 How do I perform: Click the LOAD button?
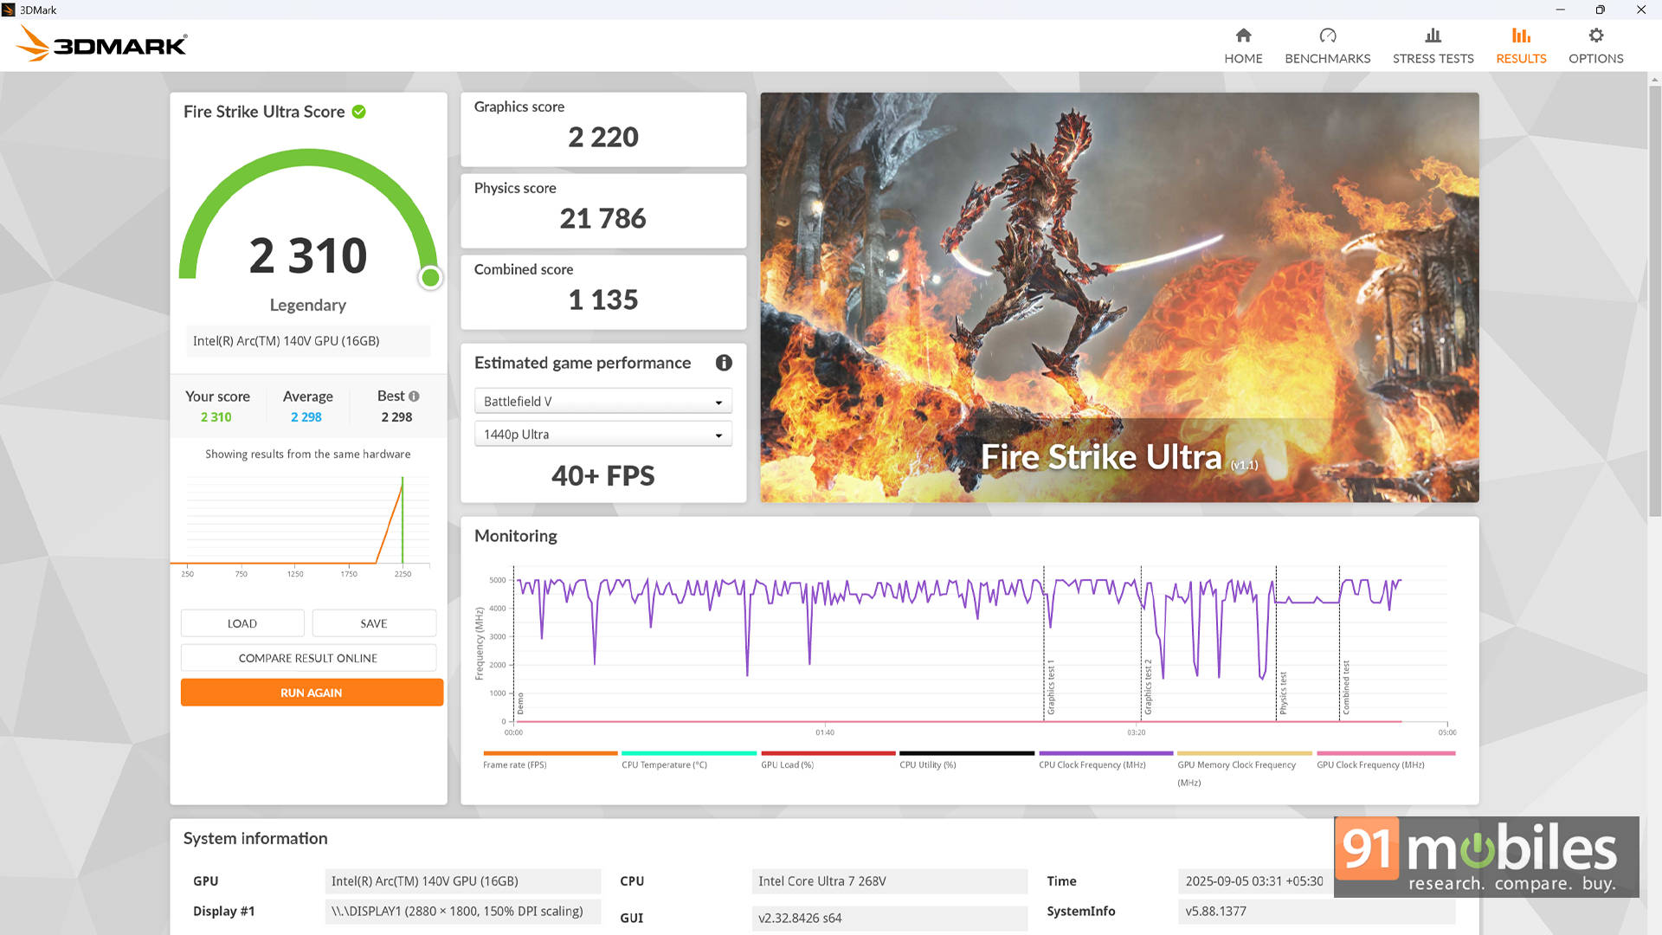[242, 623]
